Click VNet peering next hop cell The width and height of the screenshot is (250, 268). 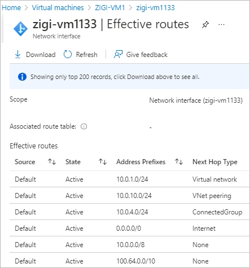(x=212, y=196)
